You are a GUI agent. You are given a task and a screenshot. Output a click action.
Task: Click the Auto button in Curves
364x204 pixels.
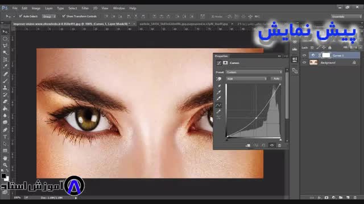point(276,79)
